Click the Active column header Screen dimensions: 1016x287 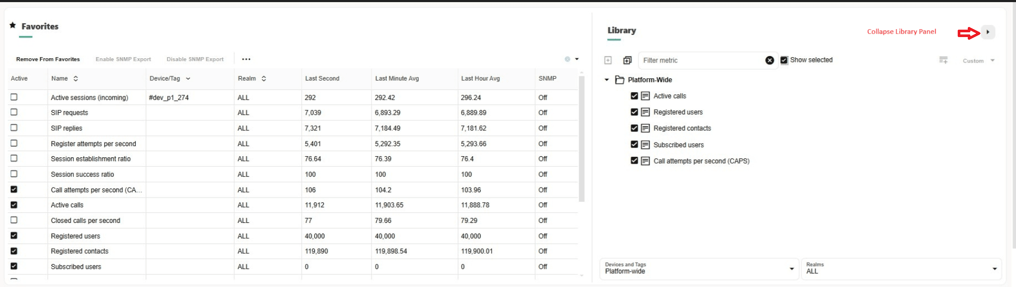coord(19,78)
